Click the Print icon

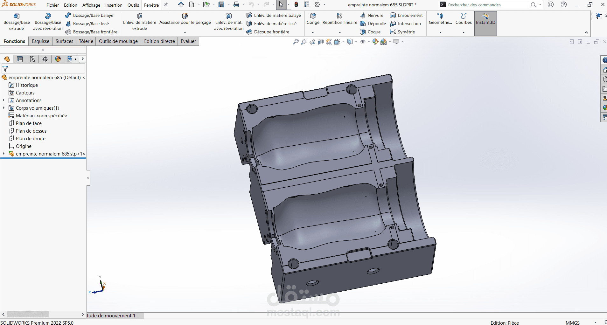click(236, 5)
